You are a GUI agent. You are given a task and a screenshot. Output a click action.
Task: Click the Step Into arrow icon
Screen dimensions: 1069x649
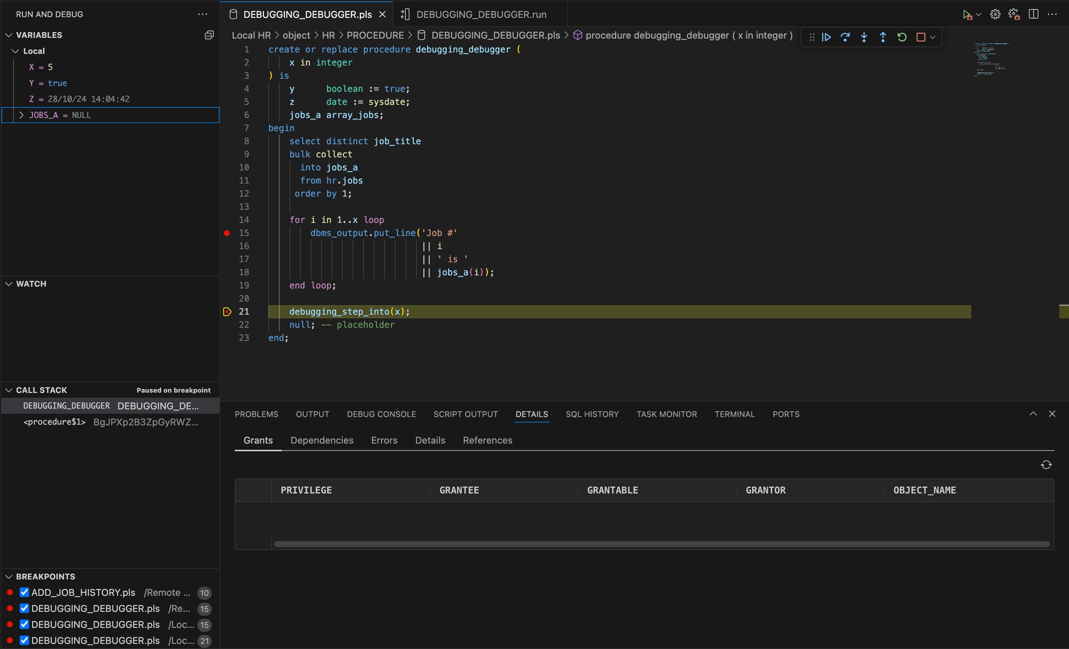(x=864, y=37)
